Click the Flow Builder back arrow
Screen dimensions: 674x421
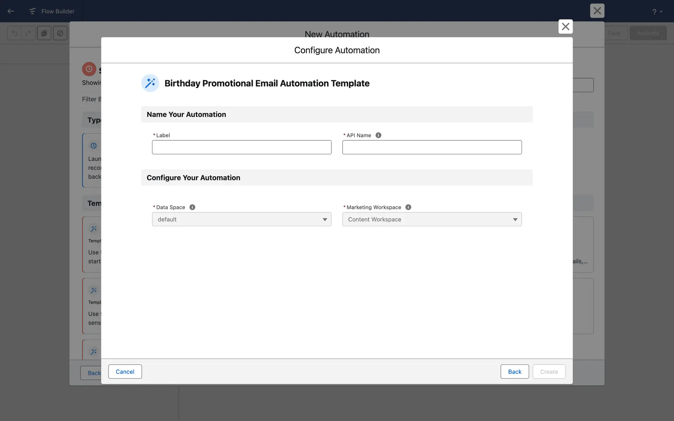tap(11, 11)
